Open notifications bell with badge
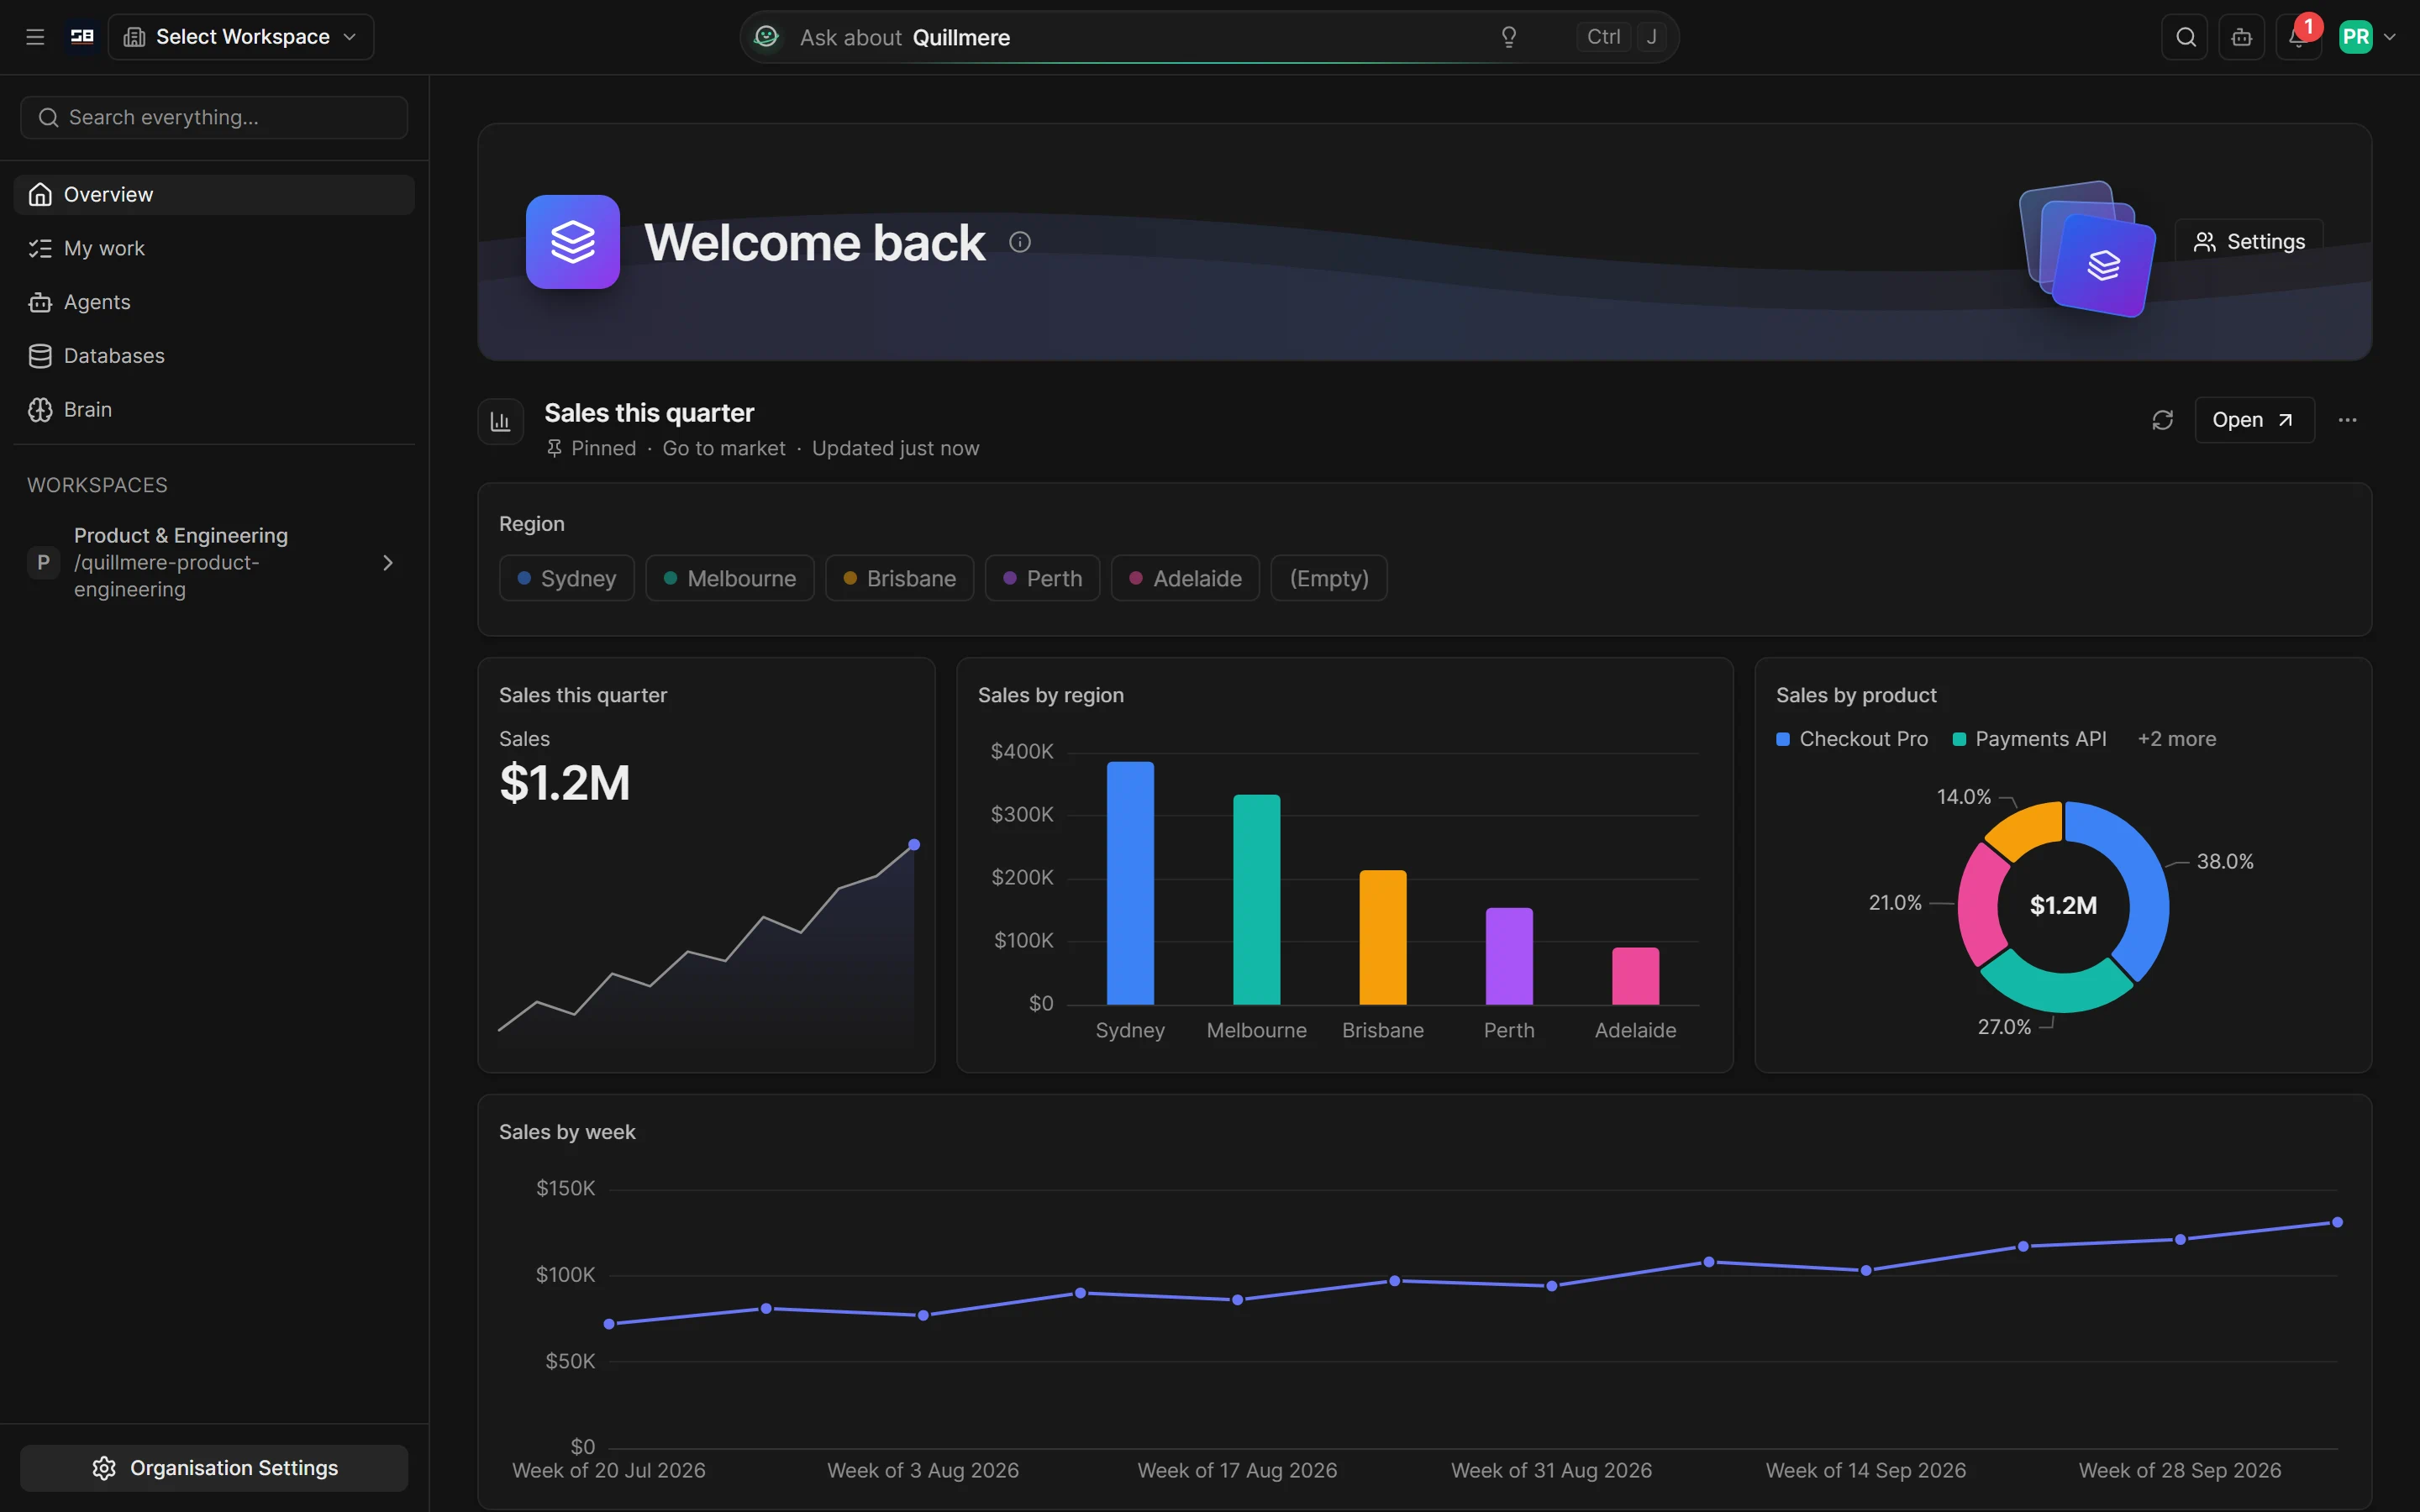 pyautogui.click(x=2298, y=37)
